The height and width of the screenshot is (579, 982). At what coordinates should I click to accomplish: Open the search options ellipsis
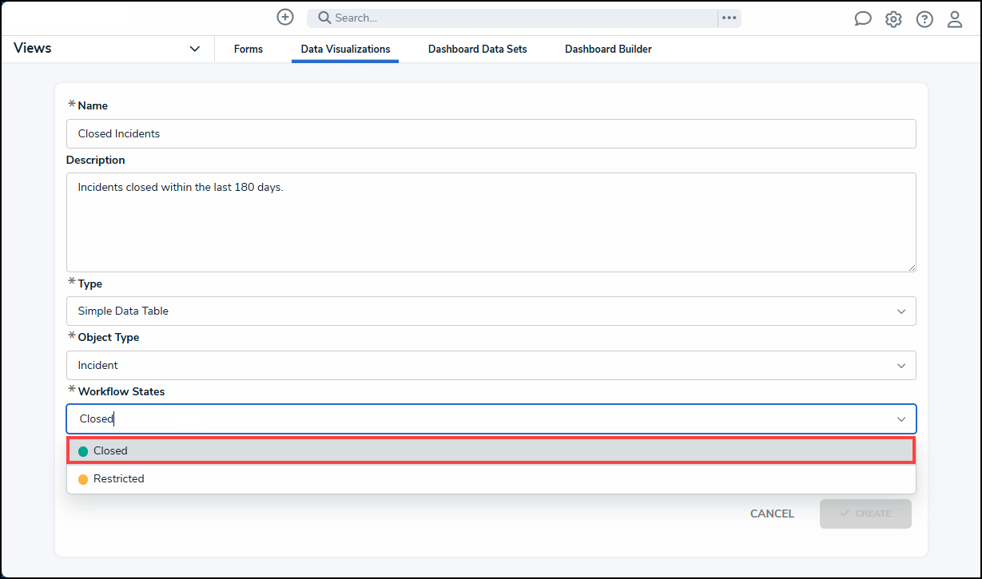click(x=729, y=18)
